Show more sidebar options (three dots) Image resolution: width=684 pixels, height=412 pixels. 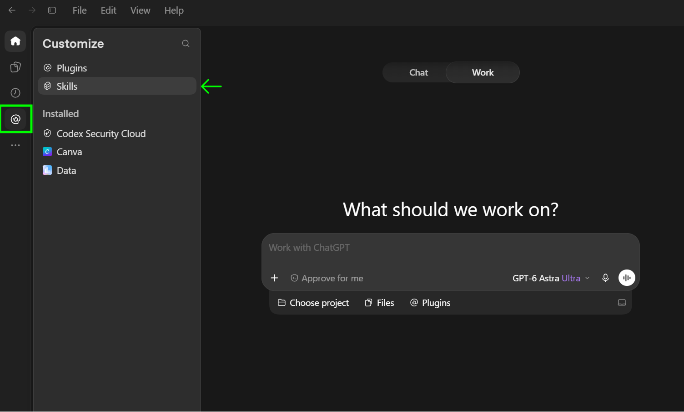[x=15, y=145]
